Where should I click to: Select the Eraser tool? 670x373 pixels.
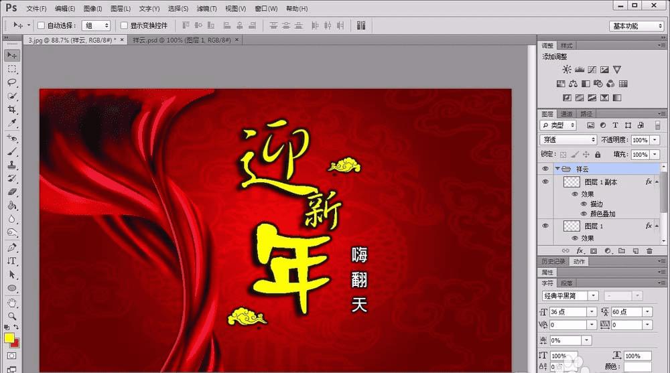tap(12, 192)
